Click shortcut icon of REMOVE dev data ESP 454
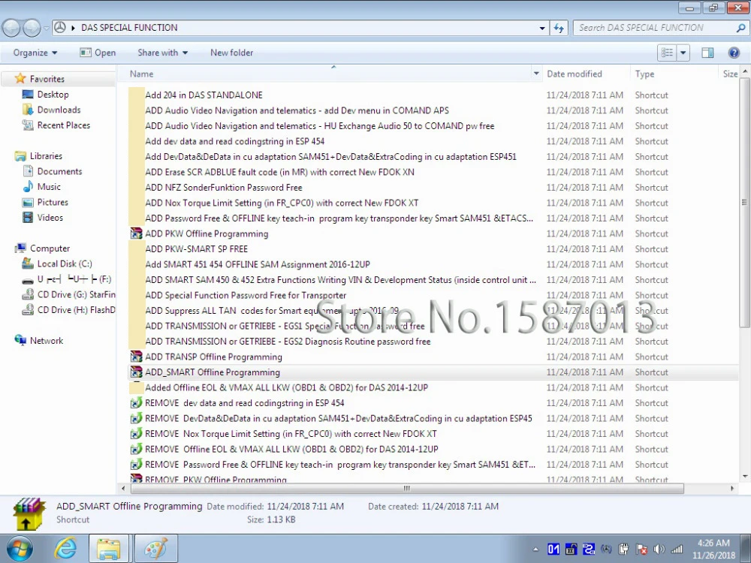 coord(137,402)
